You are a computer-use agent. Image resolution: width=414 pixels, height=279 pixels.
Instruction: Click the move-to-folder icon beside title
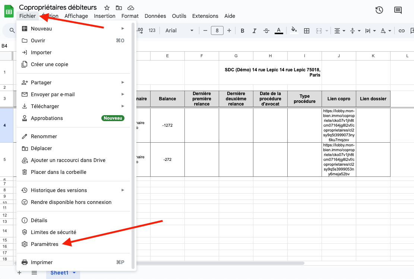tap(119, 8)
